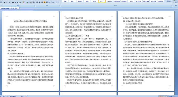This screenshot has width=178, height=97.
Task: Click the heading 一、幼儿园文化建设的意义
Action: click(x=16, y=54)
